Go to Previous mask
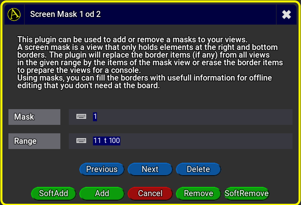Screen dimensions: 301x205 (102, 169)
